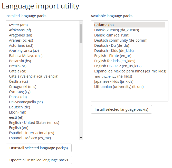Click the installed packs scrollbar thumb
Viewport: 172px width, 168px height.
[81, 34]
